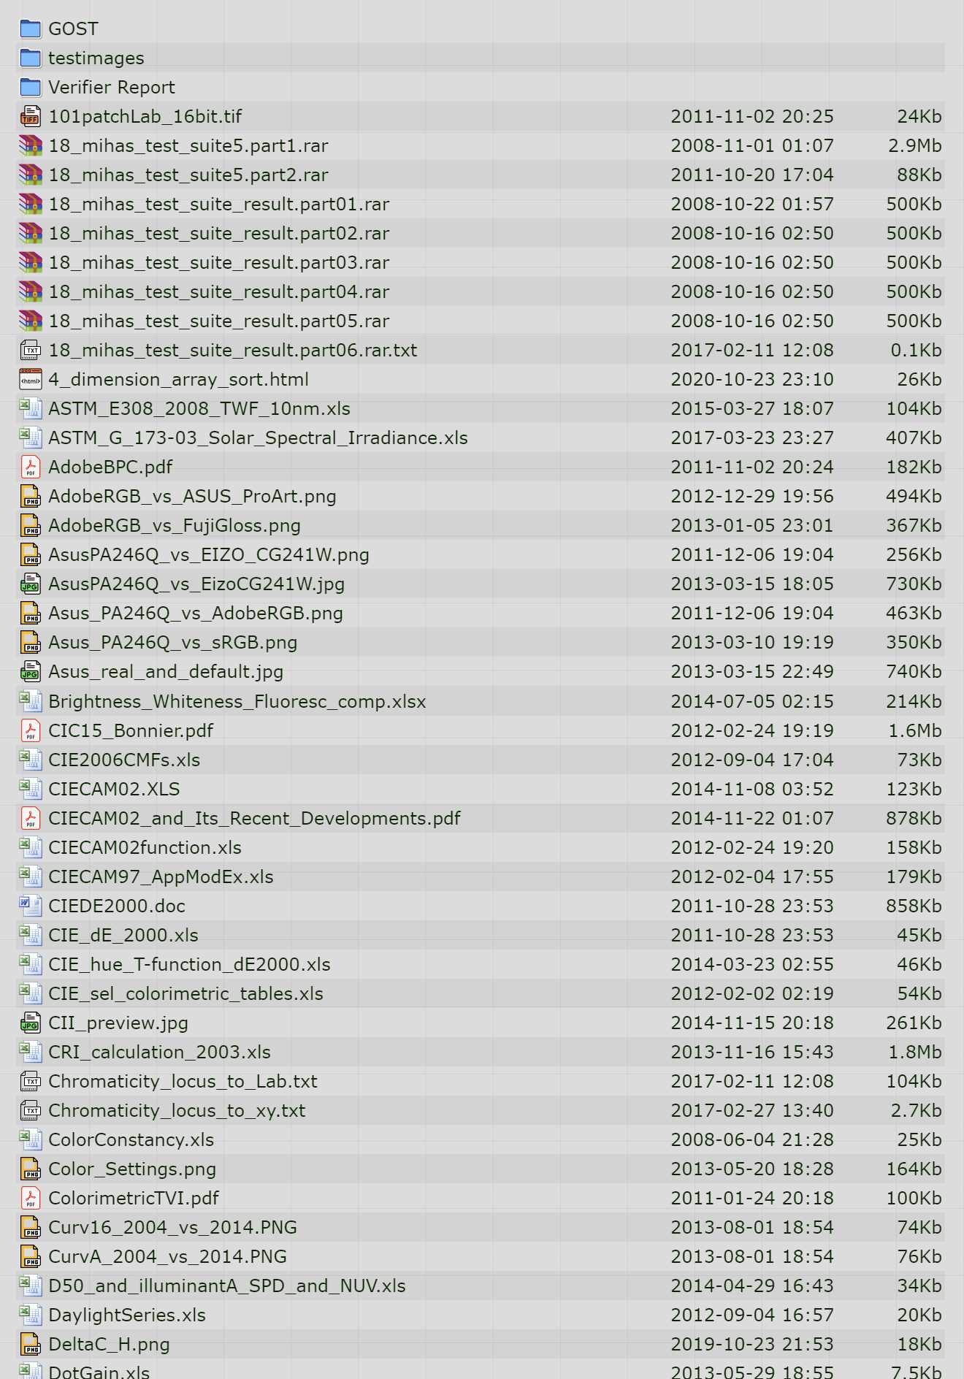964x1379 pixels.
Task: Open Asus_PA246Q_vs_AdobeRGB.png file
Action: point(196,613)
